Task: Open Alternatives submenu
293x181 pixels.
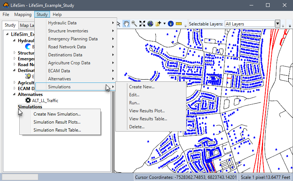Action: click(76, 79)
